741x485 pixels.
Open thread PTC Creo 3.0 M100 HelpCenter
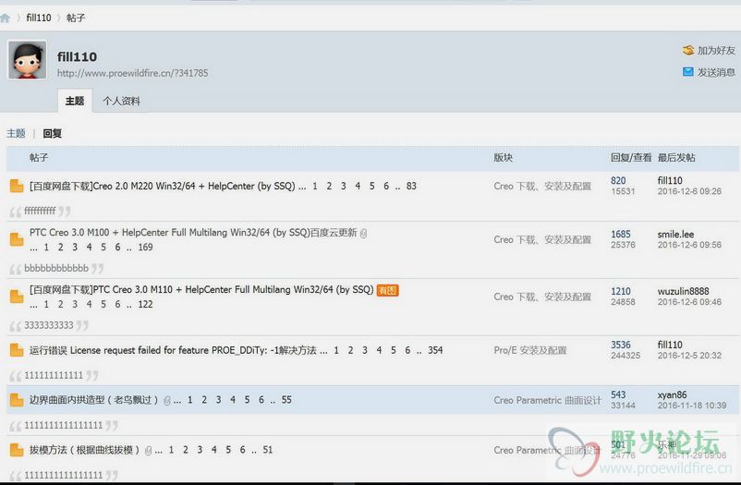(x=193, y=233)
